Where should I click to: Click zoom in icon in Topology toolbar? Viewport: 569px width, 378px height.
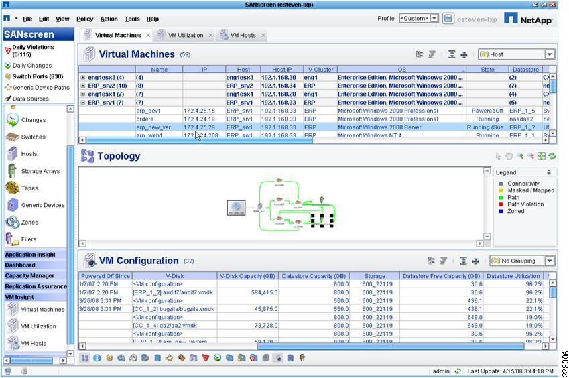(520, 156)
